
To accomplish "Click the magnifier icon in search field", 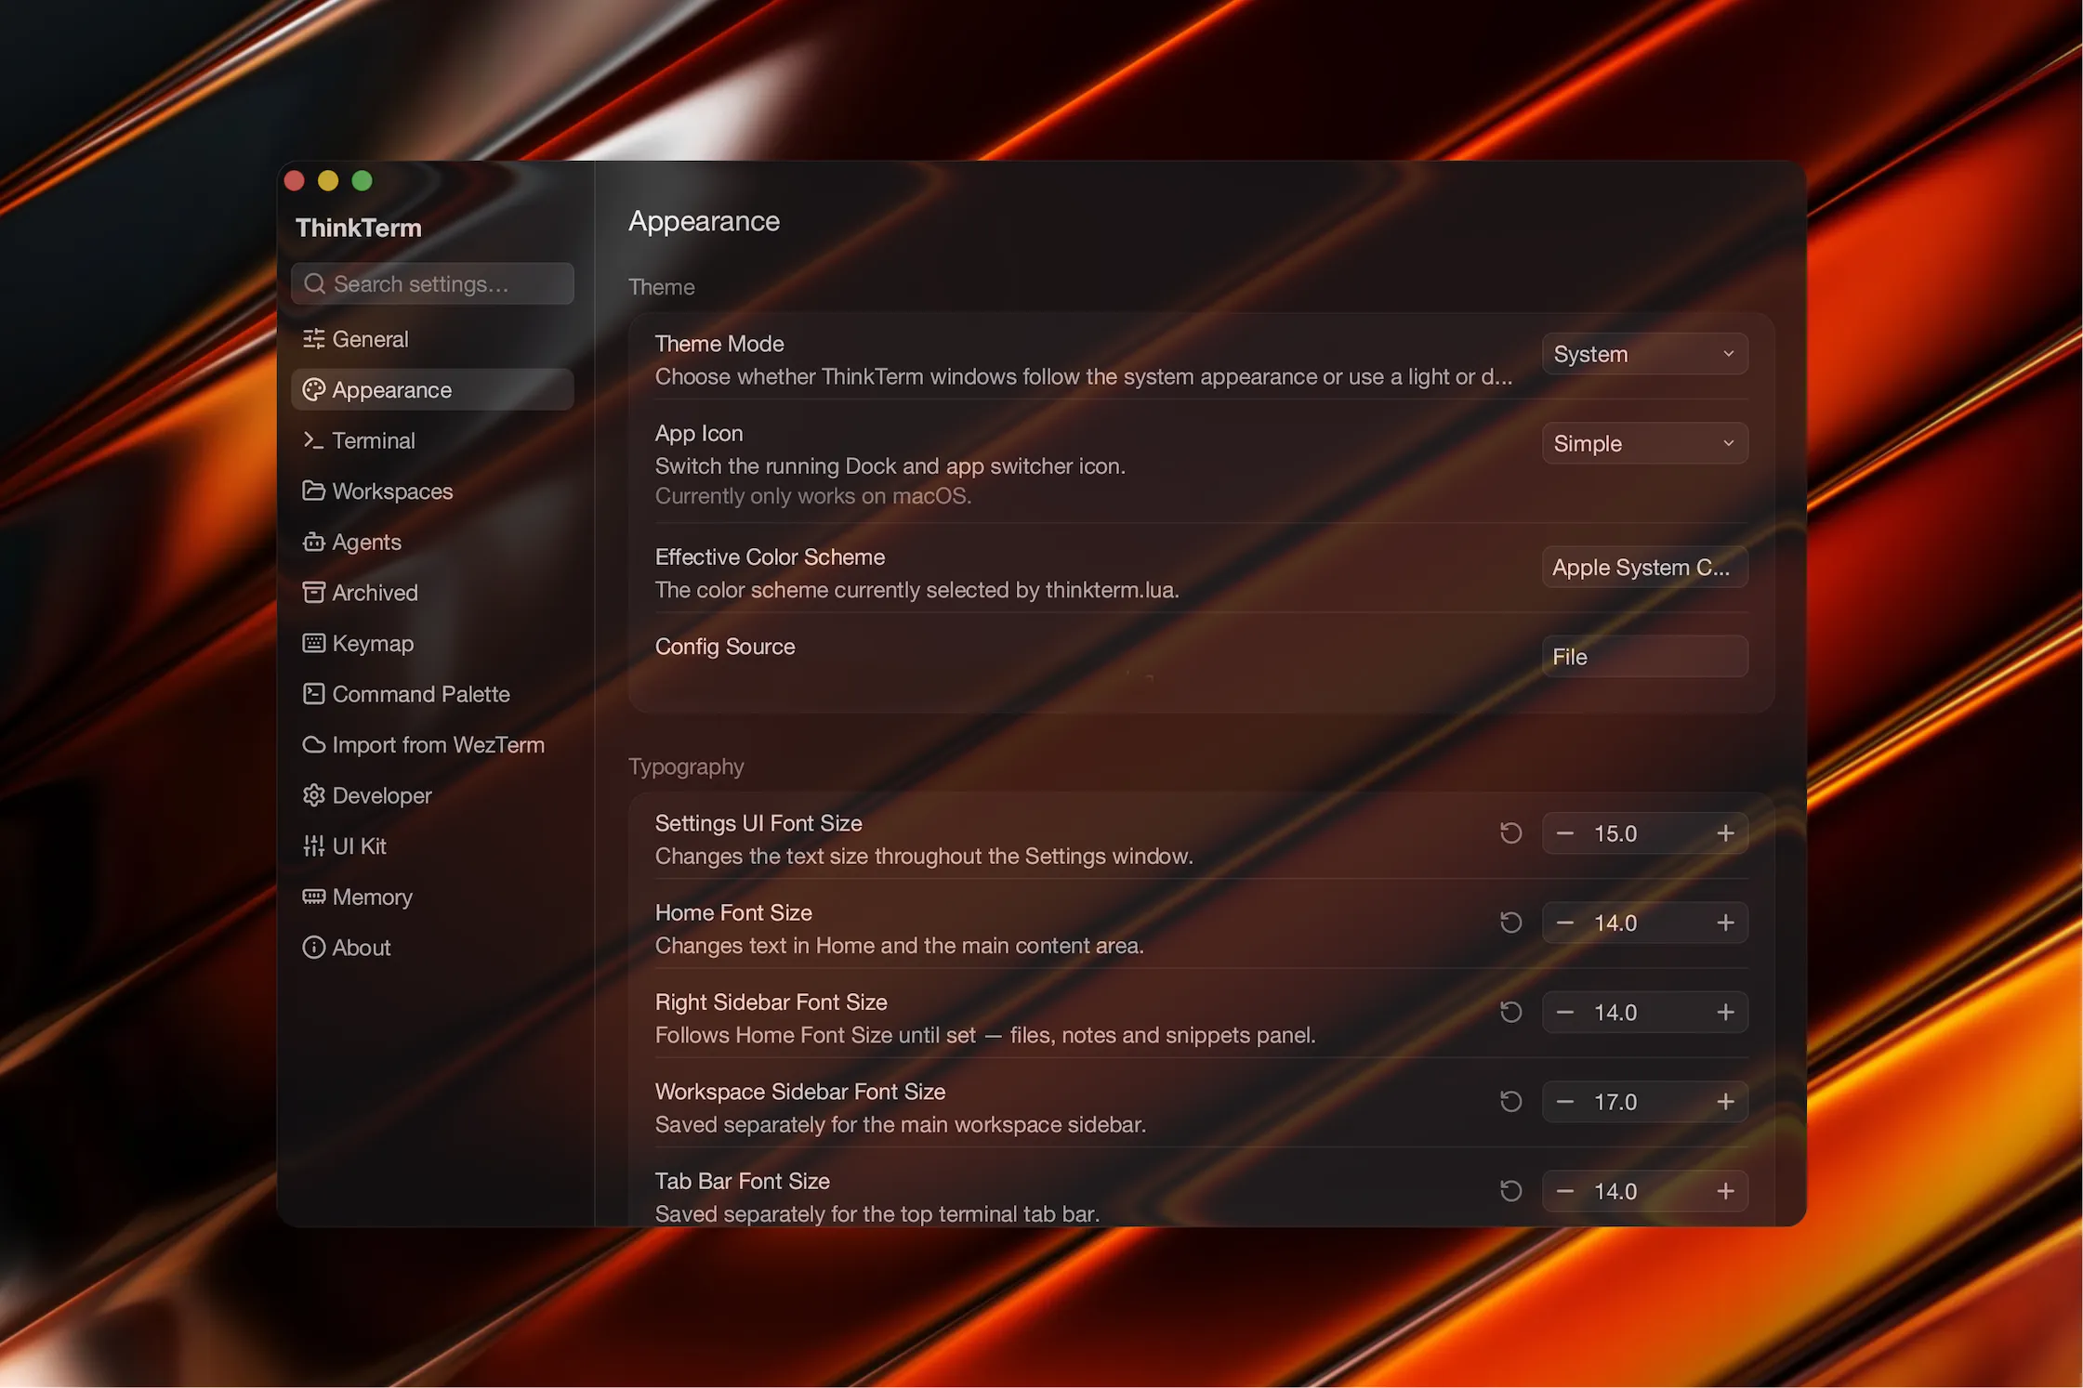I will click(315, 283).
